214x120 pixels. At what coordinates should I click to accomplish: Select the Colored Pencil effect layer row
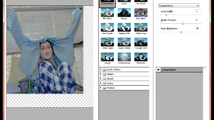[x=179, y=70]
